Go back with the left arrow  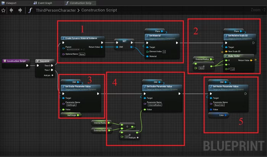(x=11, y=10)
